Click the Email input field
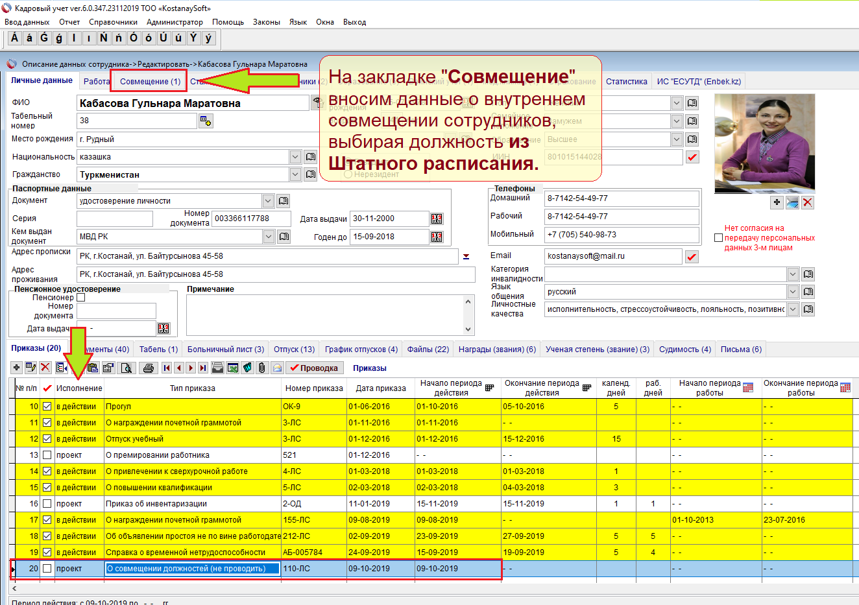 pos(612,256)
